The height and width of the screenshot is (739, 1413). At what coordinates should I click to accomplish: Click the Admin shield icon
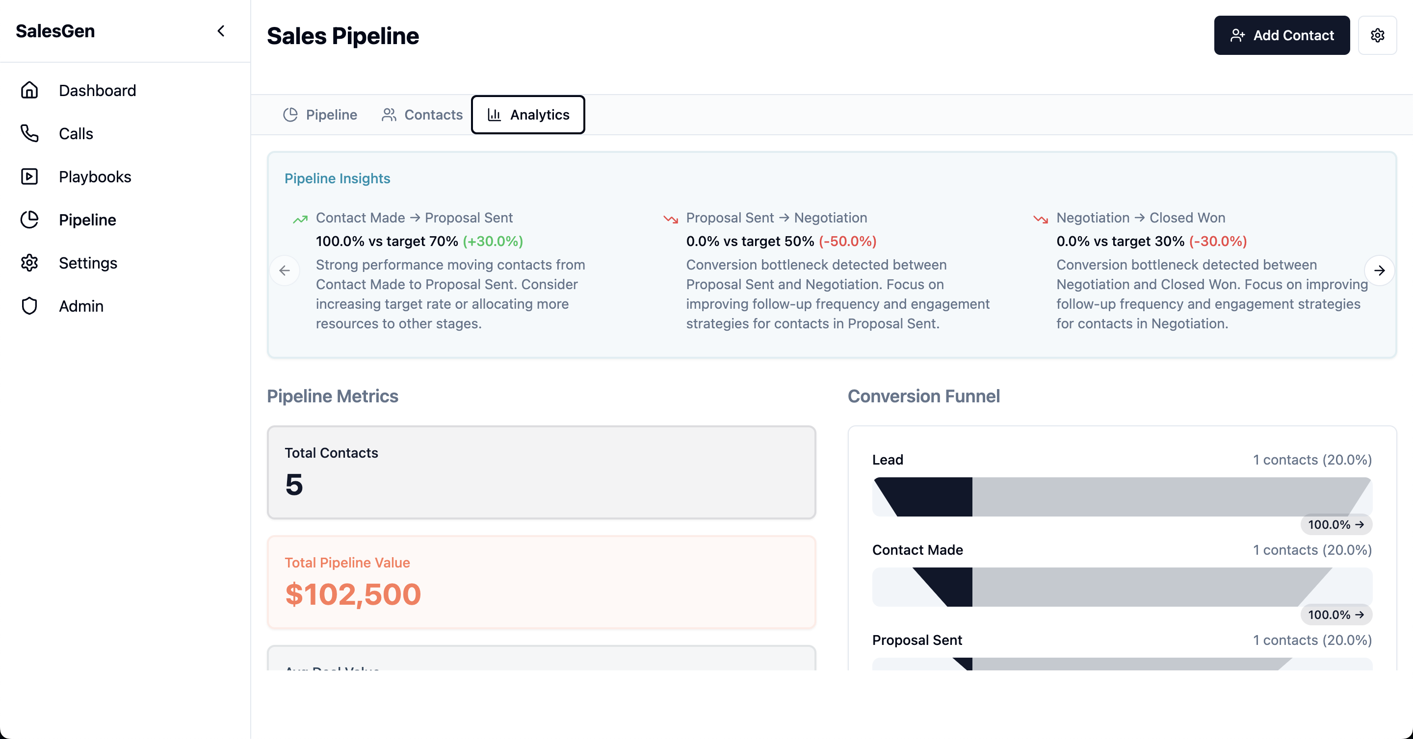pyautogui.click(x=29, y=306)
